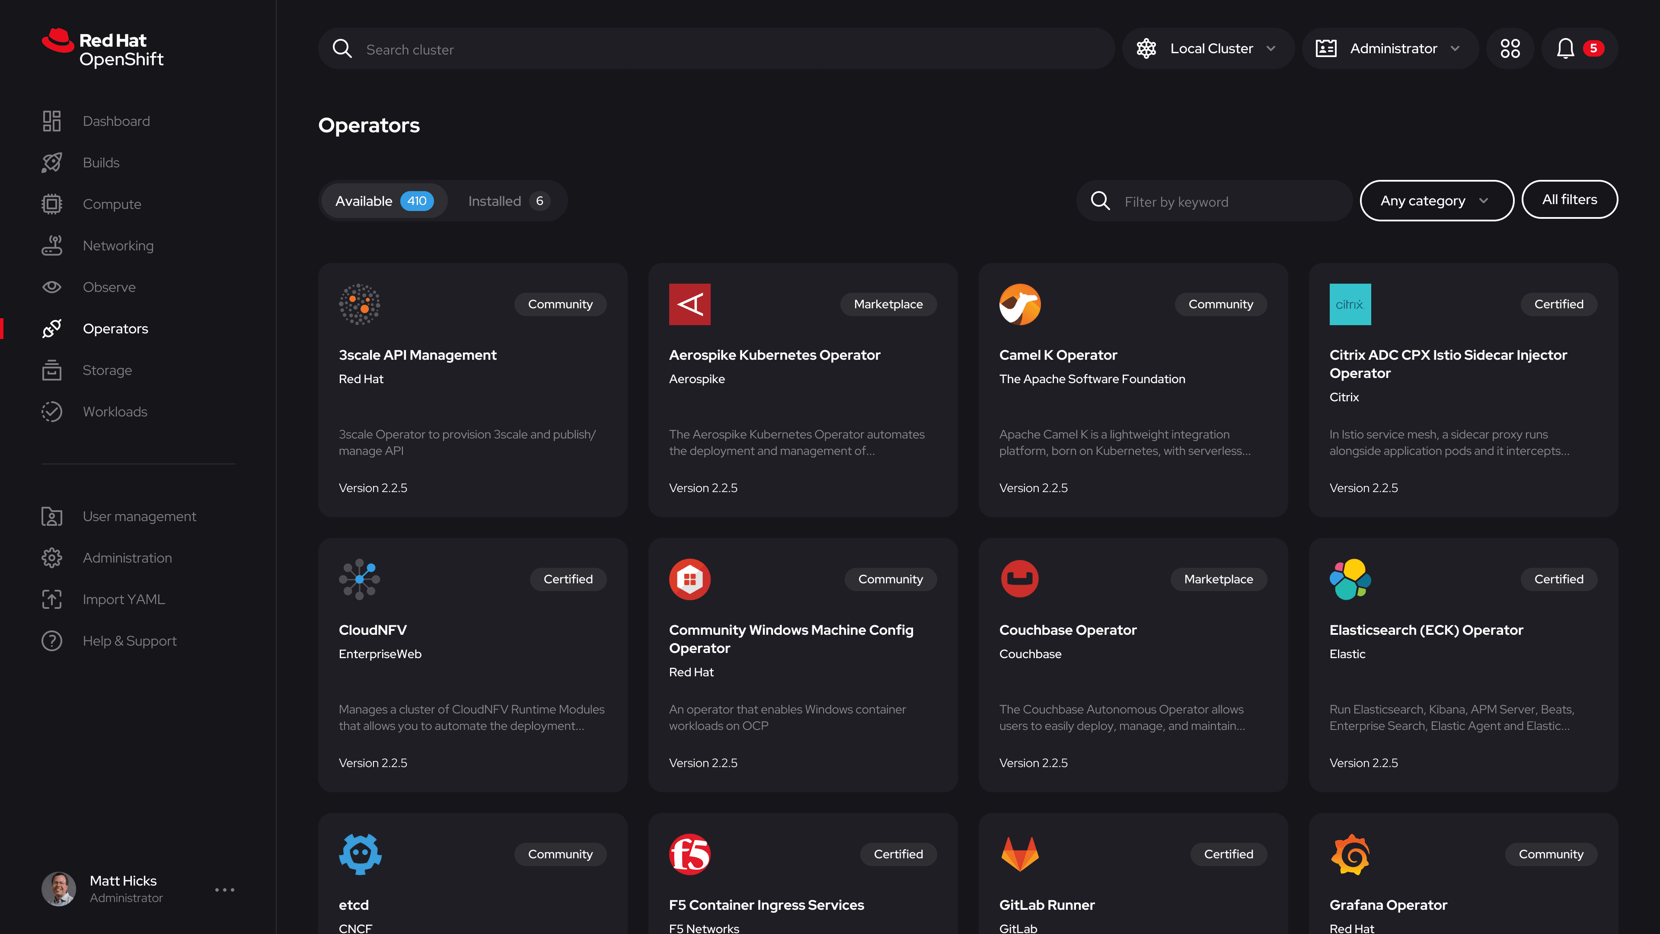
Task: Click Community badge on Grafana card
Action: (x=1551, y=854)
